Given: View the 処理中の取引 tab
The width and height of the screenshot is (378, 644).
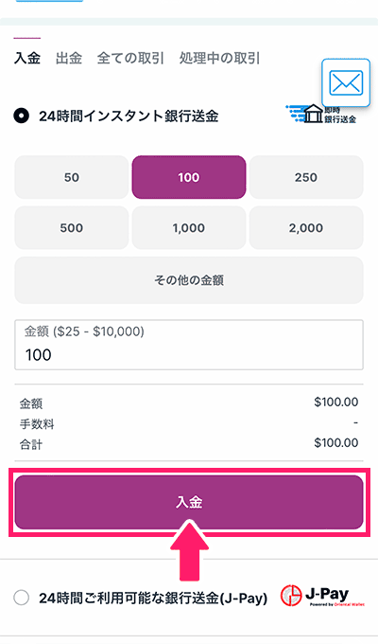Looking at the screenshot, I should [x=219, y=58].
